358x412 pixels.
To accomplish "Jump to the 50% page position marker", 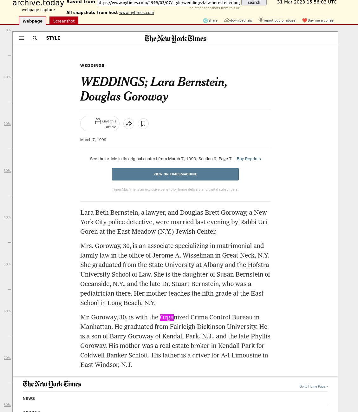I will pos(7,265).
